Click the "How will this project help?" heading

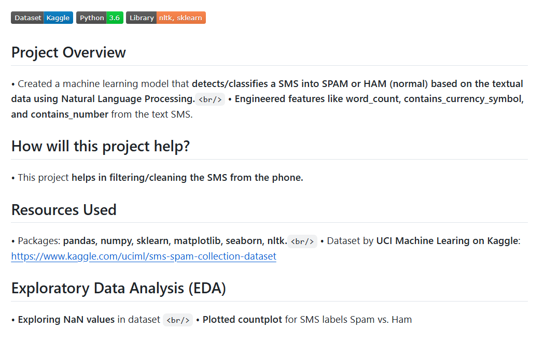[101, 146]
